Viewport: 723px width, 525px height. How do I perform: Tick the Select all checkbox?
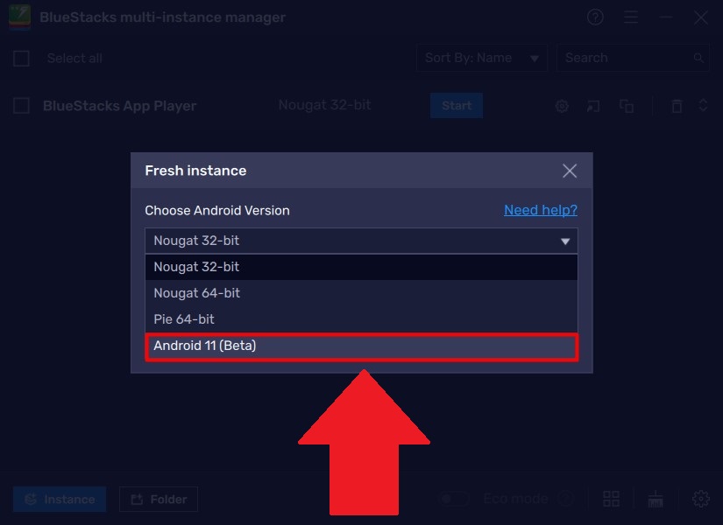click(x=21, y=58)
